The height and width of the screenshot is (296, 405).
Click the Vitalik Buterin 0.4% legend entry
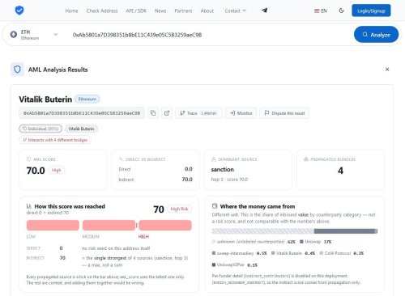point(293,253)
